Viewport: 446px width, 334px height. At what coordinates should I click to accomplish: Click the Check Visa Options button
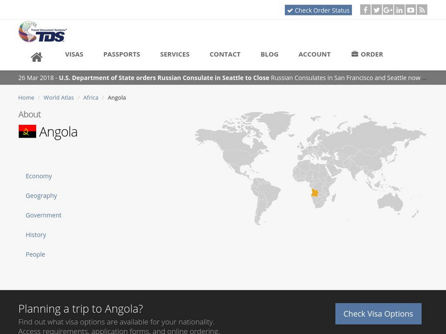click(x=378, y=313)
